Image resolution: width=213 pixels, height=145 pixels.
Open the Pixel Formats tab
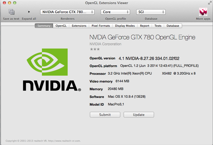(101, 26)
